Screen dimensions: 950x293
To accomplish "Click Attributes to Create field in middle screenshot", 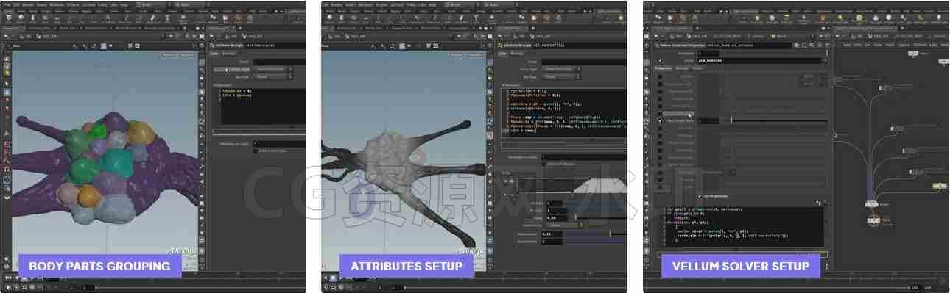I will point(585,156).
